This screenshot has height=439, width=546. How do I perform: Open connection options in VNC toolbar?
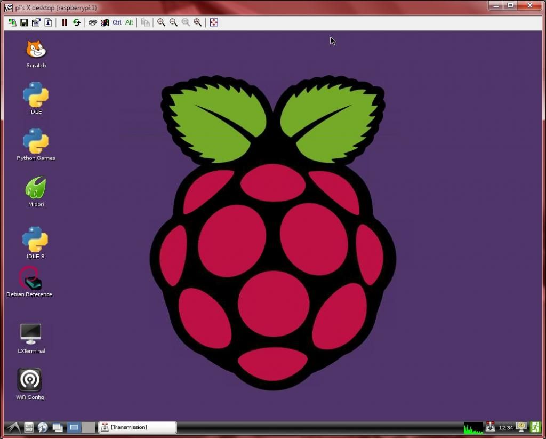click(36, 22)
